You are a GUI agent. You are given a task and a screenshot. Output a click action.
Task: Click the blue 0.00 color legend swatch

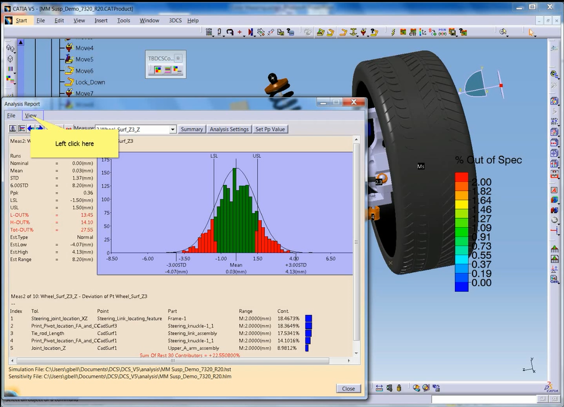click(461, 286)
